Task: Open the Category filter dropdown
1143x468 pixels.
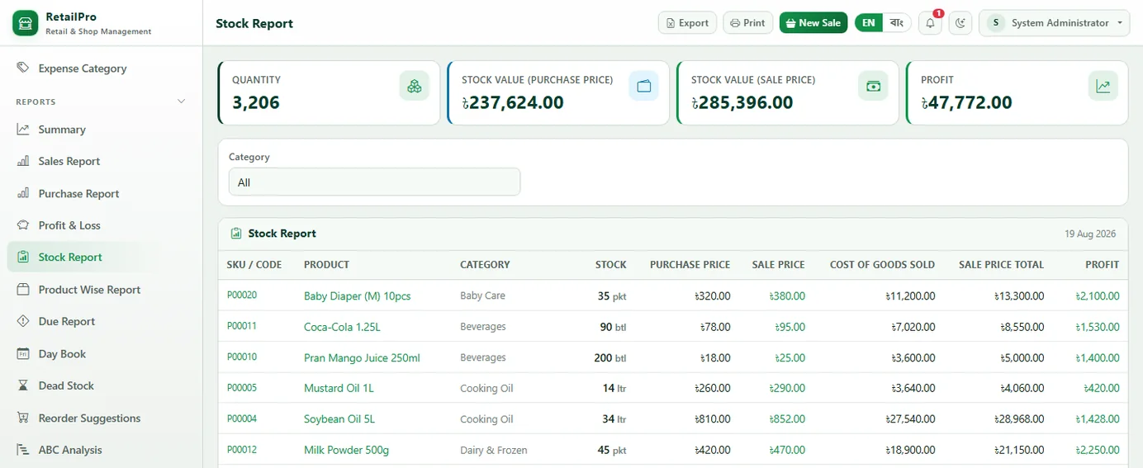Action: click(374, 182)
